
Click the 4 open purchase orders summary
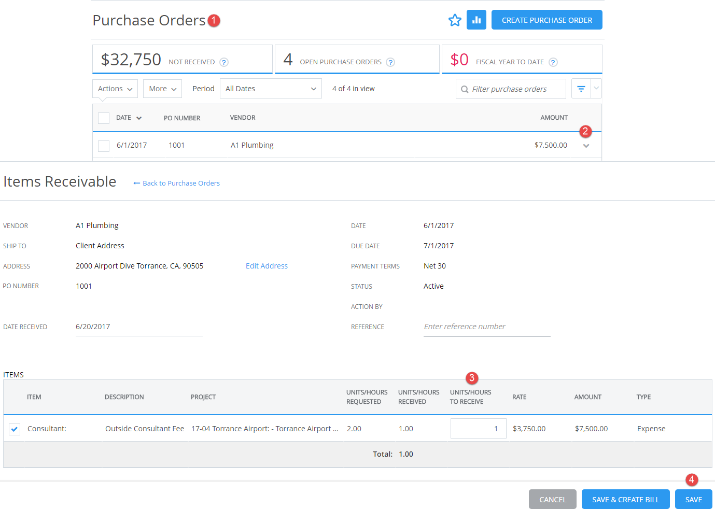click(357, 59)
